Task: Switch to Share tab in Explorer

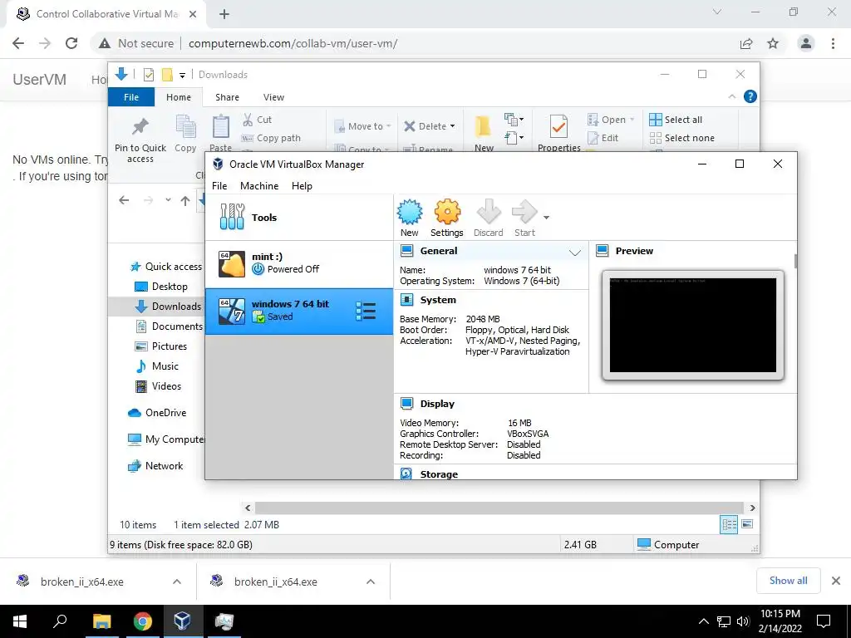Action: pyautogui.click(x=227, y=97)
